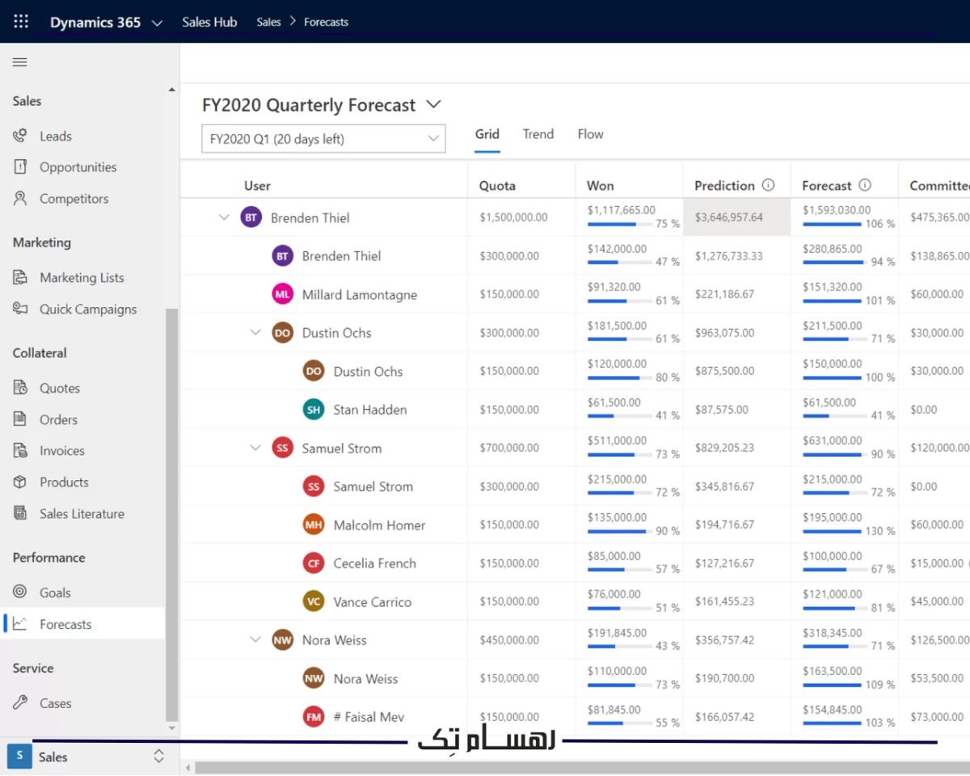Click Forecasts in the breadcrumb navigation
This screenshot has width=970, height=776.
pos(326,22)
